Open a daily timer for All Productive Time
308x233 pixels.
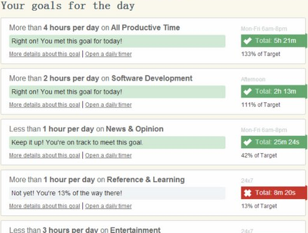pos(108,54)
